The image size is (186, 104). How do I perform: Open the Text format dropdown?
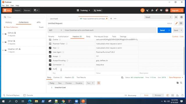click(90, 83)
